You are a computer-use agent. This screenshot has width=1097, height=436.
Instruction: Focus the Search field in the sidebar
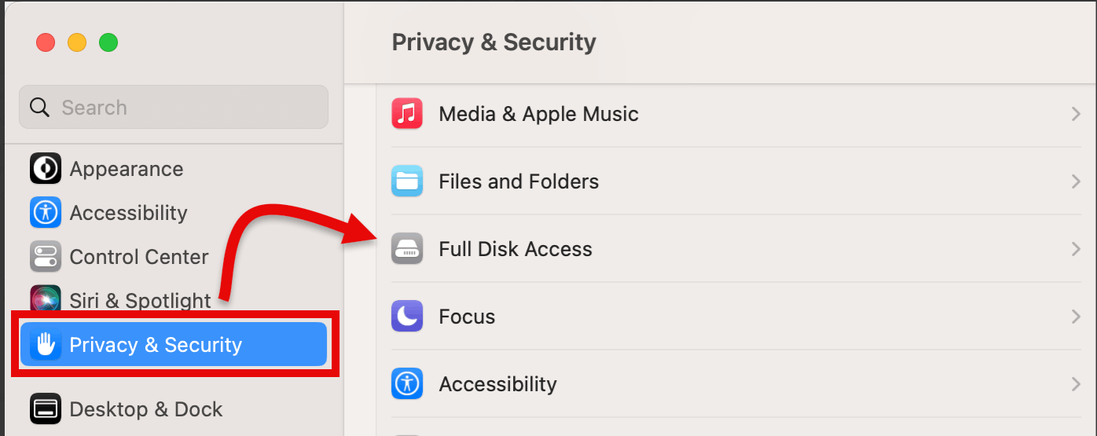[174, 107]
